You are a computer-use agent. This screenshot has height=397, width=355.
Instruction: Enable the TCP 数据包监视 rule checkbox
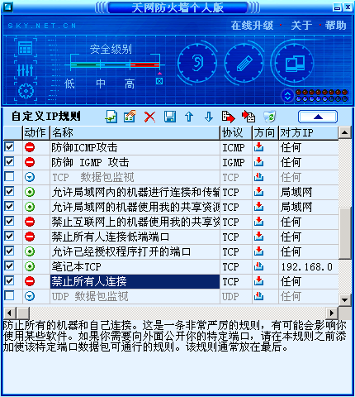(x=9, y=176)
